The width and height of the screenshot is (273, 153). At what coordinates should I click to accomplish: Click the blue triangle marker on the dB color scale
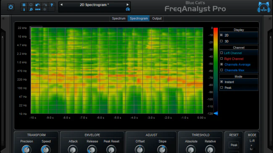pyautogui.click(x=216, y=114)
